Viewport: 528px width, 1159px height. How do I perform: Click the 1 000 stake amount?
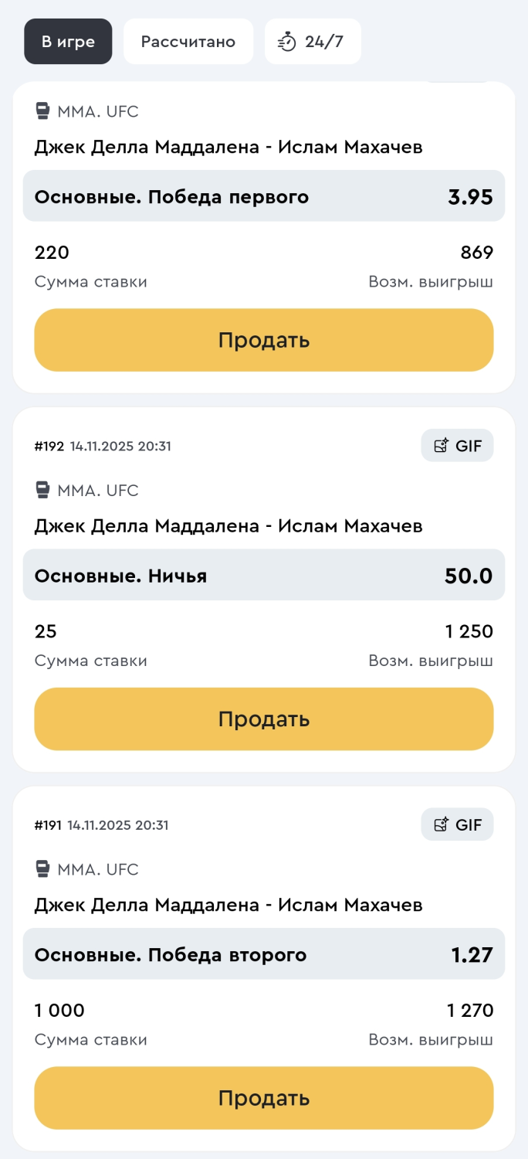click(x=59, y=1010)
